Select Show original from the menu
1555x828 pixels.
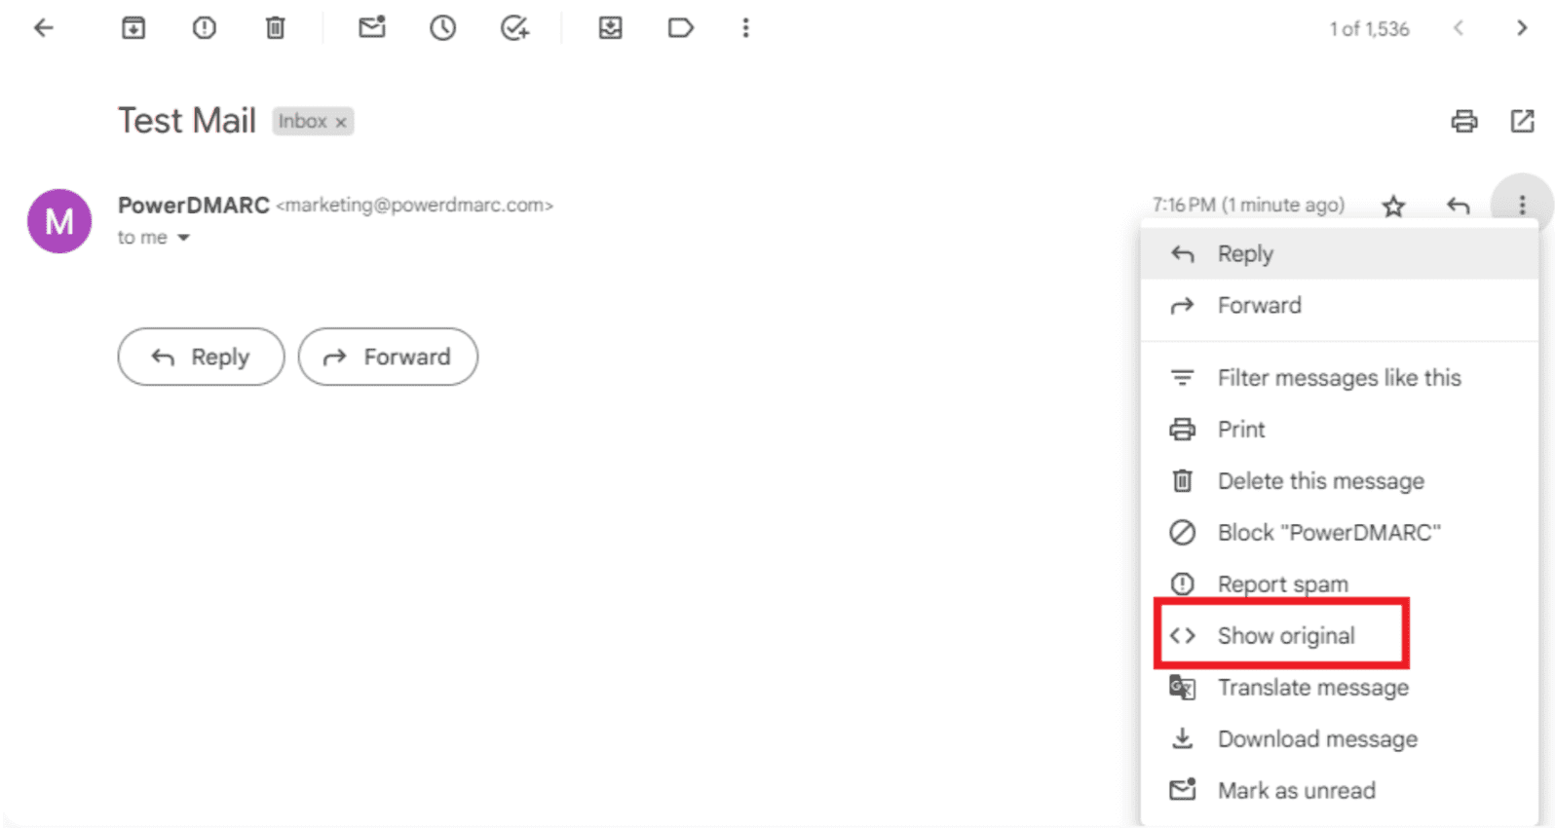tap(1284, 636)
